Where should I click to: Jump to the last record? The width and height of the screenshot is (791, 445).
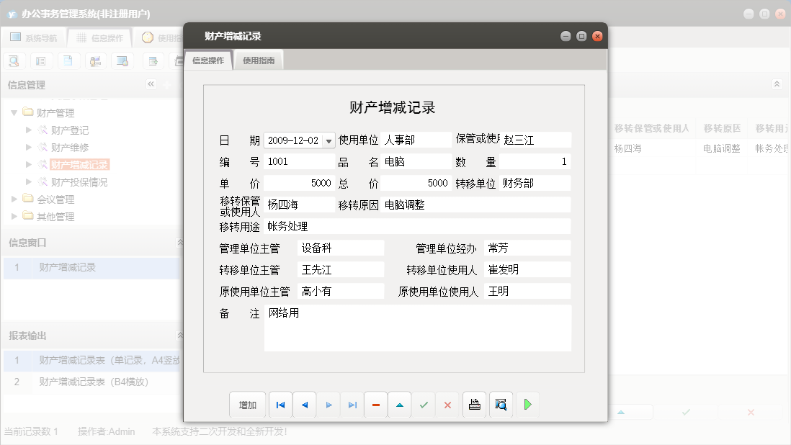click(x=352, y=404)
